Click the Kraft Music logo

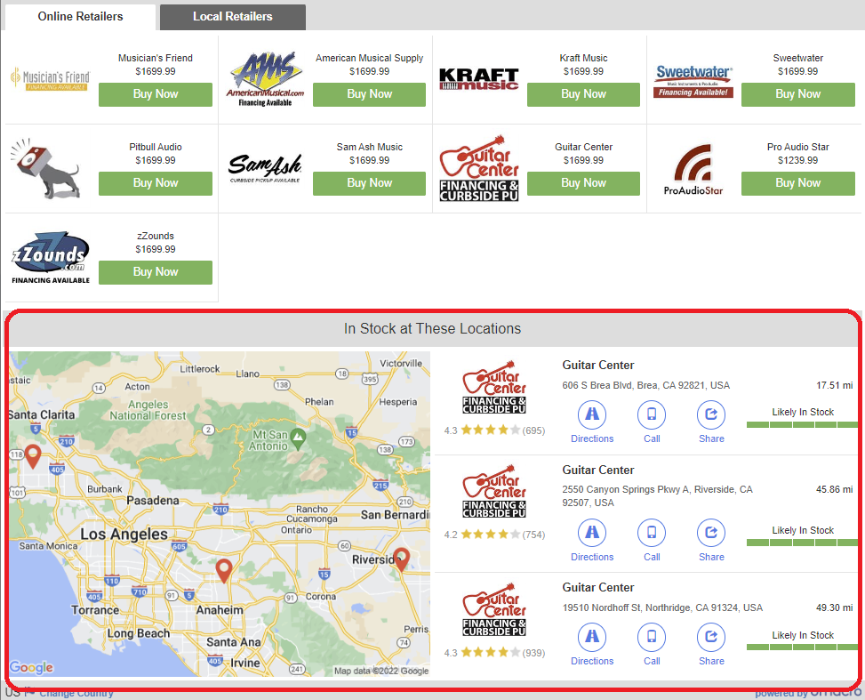479,79
